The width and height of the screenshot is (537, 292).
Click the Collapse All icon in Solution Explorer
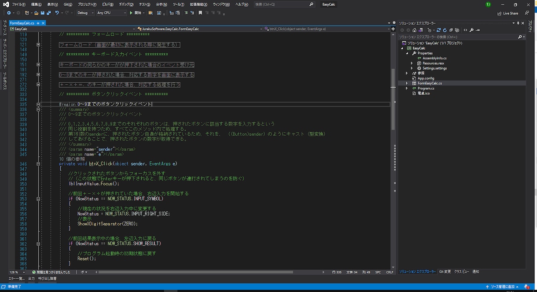tap(451, 30)
